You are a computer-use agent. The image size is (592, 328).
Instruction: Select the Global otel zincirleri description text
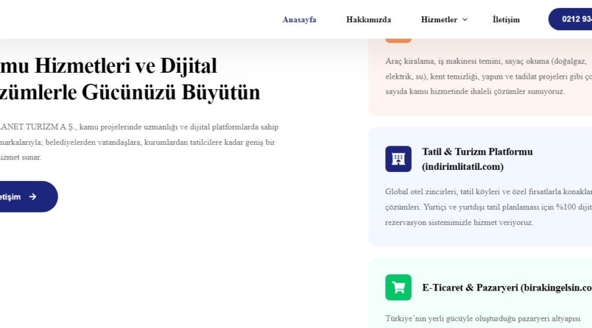point(487,207)
